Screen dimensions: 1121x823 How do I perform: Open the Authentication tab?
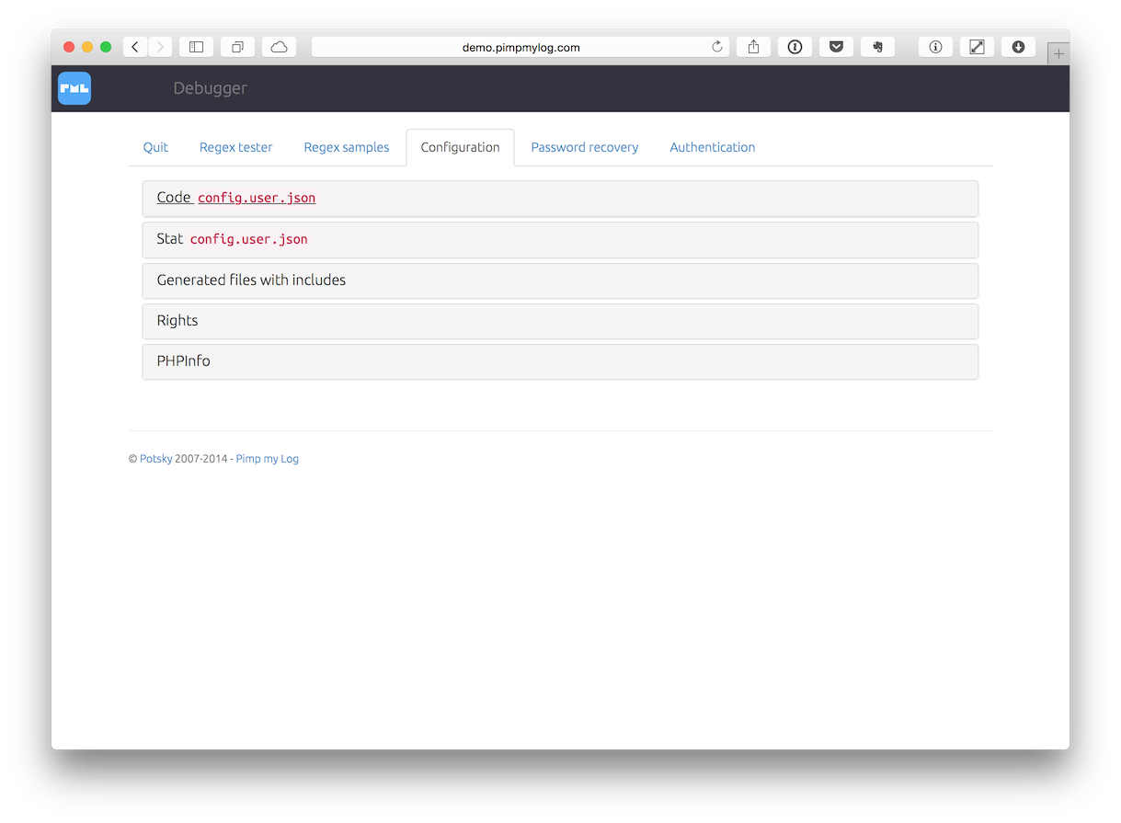tap(713, 147)
